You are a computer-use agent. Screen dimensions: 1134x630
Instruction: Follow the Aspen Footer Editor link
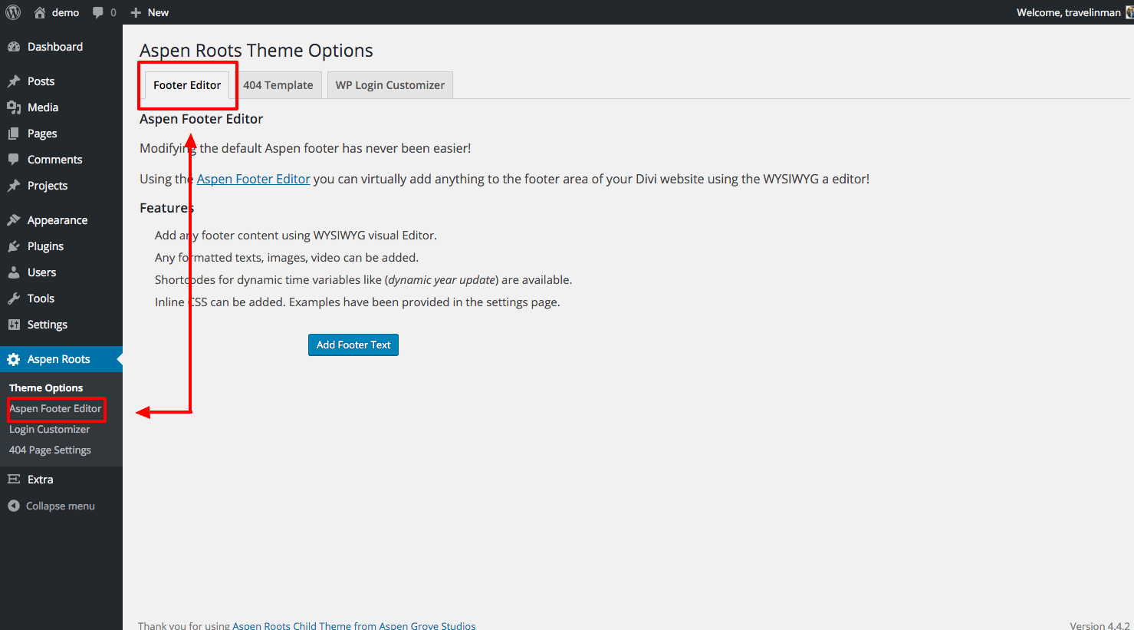coord(254,179)
